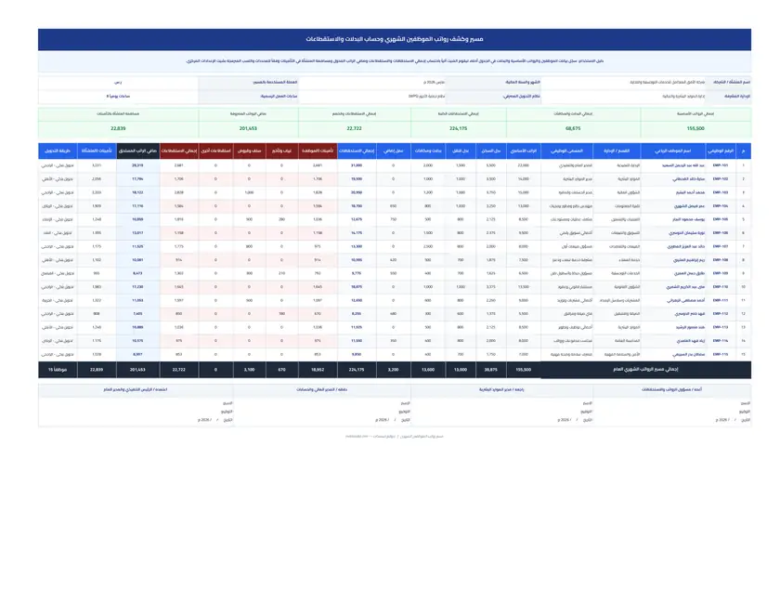Click '224,175' in the green summary cards
Viewport: 780px width, 603px height.
(458, 128)
